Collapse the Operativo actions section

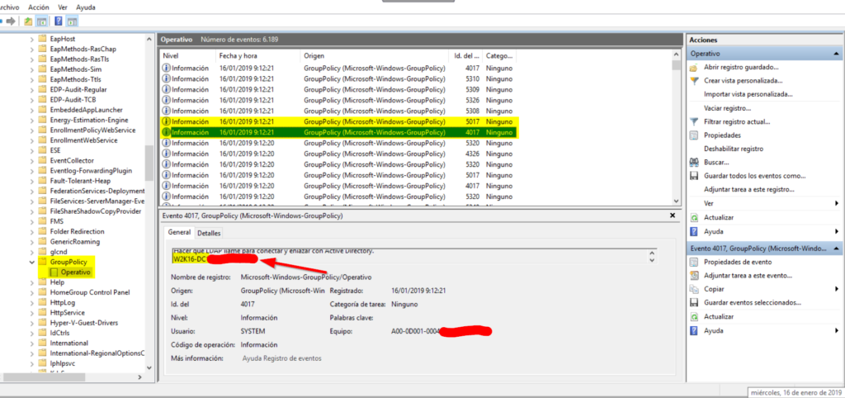836,53
